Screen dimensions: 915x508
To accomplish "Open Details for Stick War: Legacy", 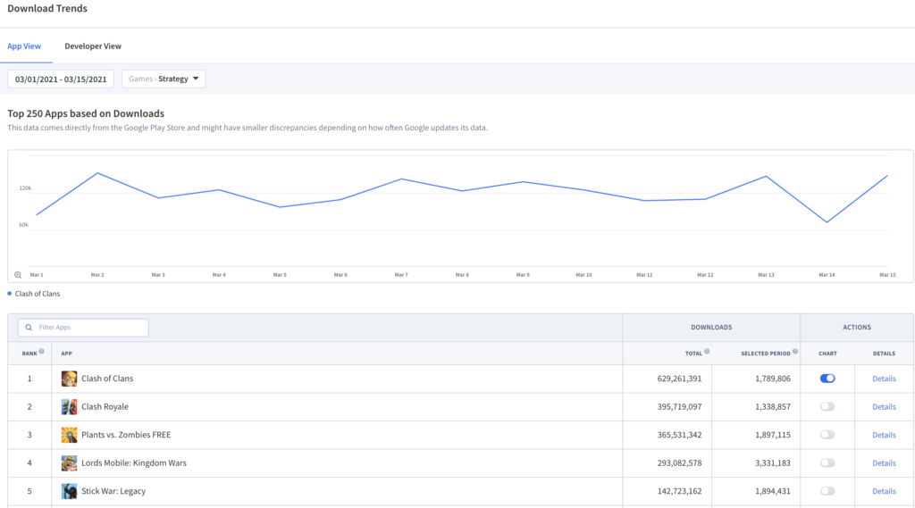I will (884, 491).
